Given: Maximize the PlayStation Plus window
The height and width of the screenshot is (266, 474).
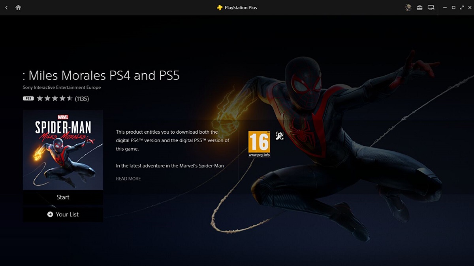Looking at the screenshot, I should [x=453, y=7].
